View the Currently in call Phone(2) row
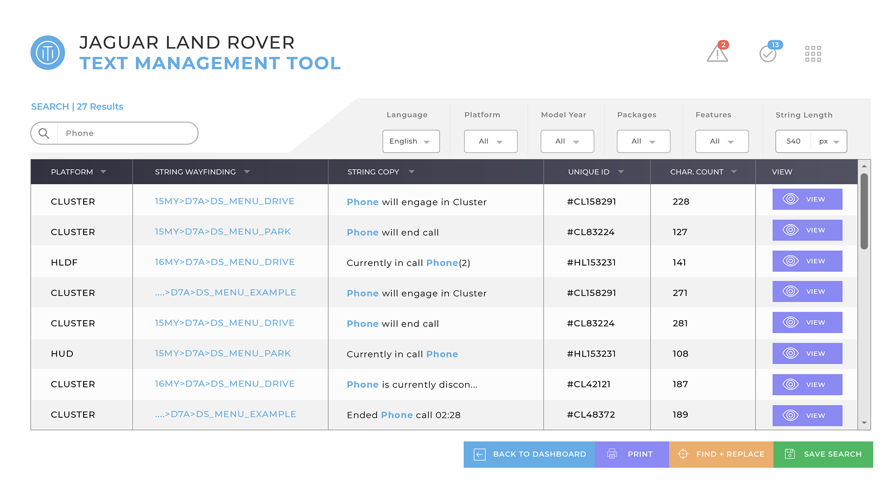This screenshot has width=896, height=491. (807, 261)
